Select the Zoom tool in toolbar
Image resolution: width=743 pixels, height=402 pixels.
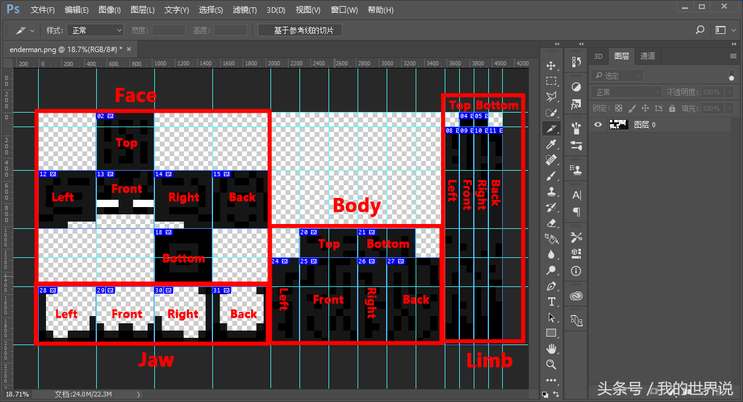click(x=551, y=364)
